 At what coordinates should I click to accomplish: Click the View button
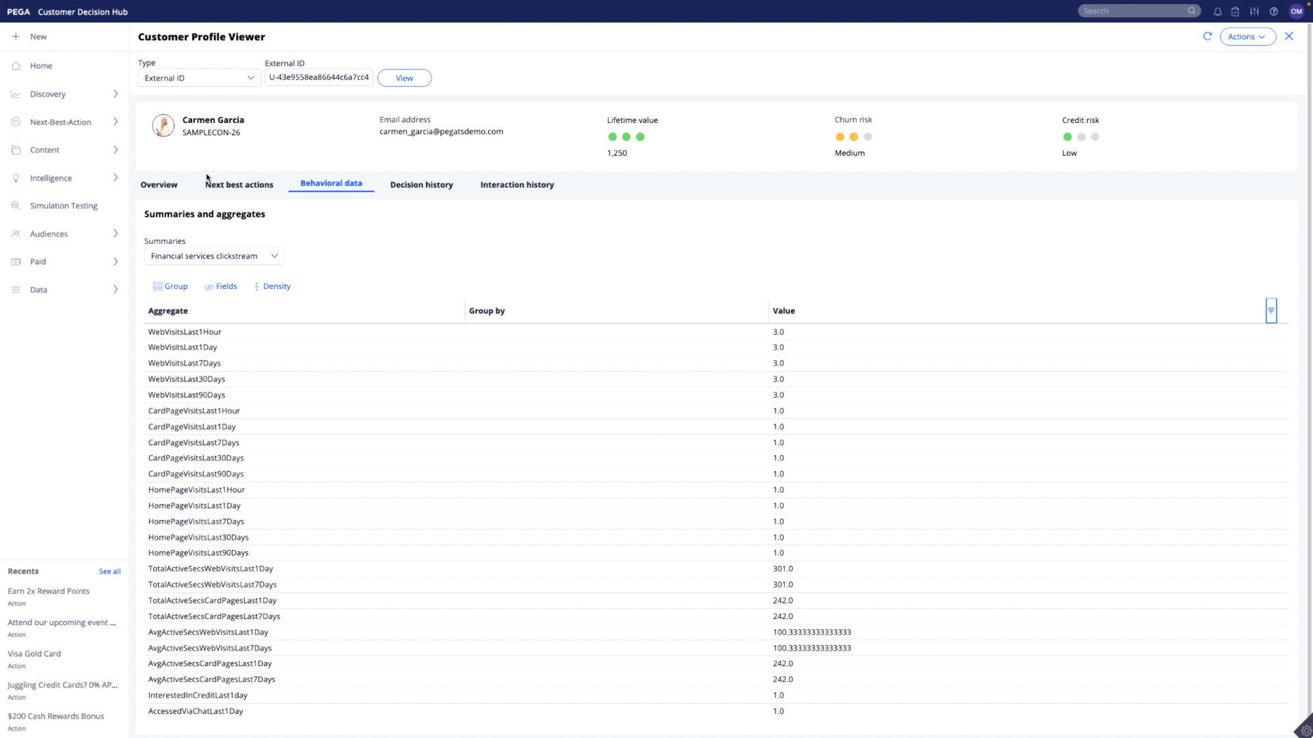(404, 77)
